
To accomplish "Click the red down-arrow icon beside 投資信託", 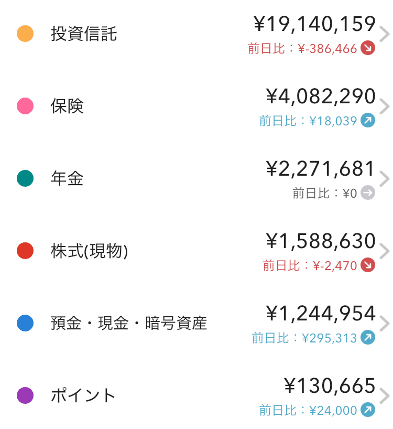I will pos(368,49).
